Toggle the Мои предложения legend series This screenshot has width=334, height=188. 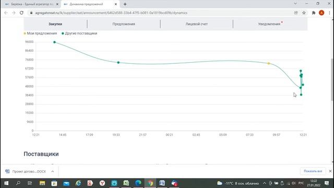40,33
